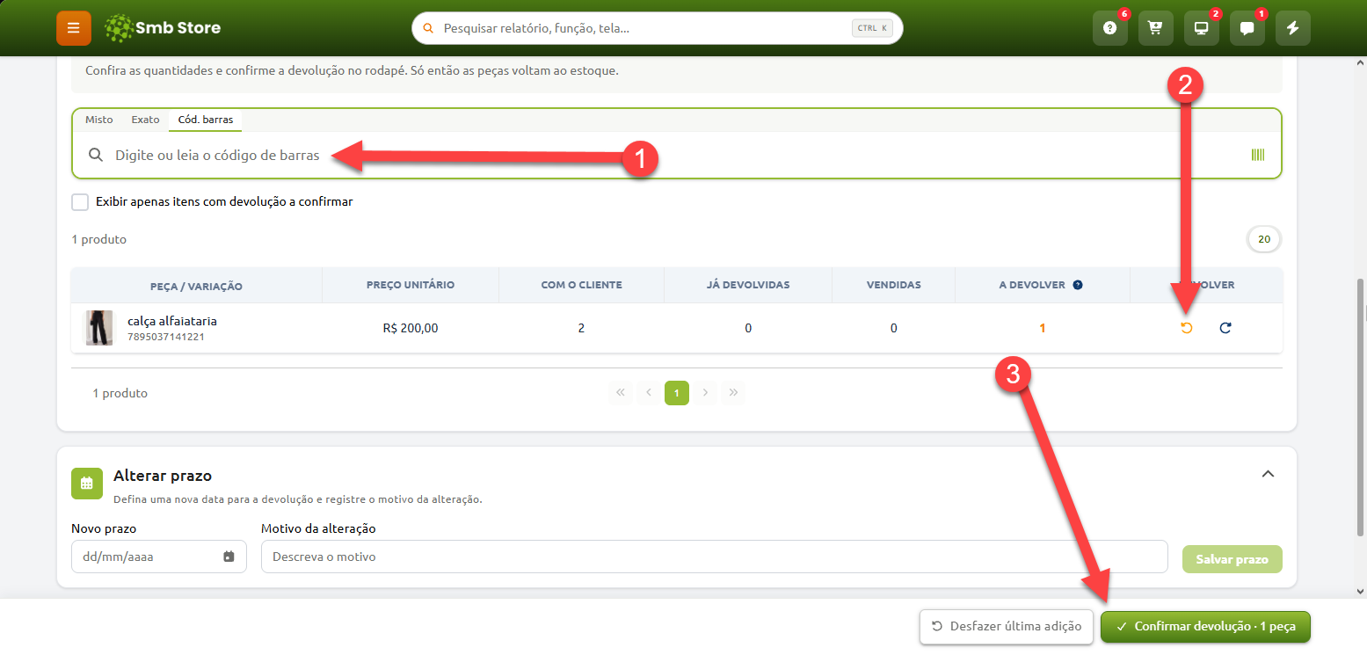This screenshot has height=655, width=1367.
Task: Click the barcode number 7895037141221
Action: click(x=166, y=337)
